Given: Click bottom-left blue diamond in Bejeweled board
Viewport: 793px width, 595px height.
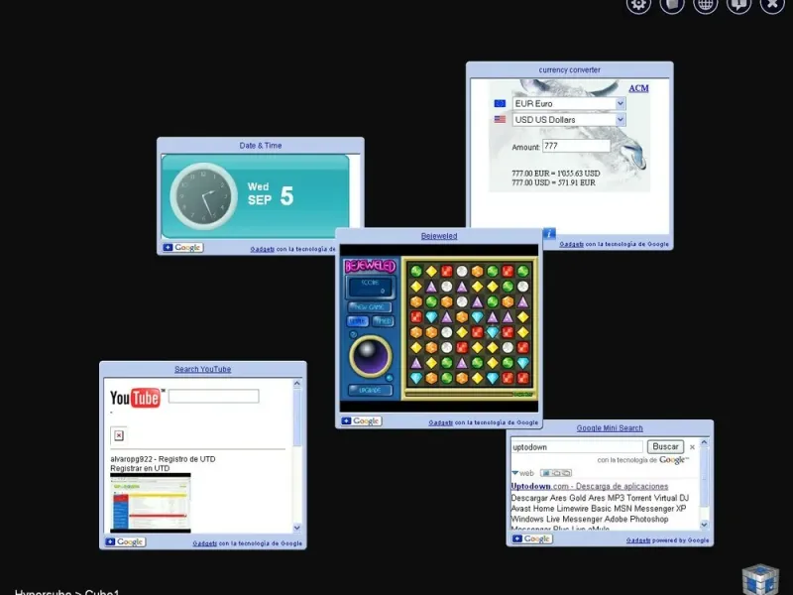Looking at the screenshot, I should (416, 378).
